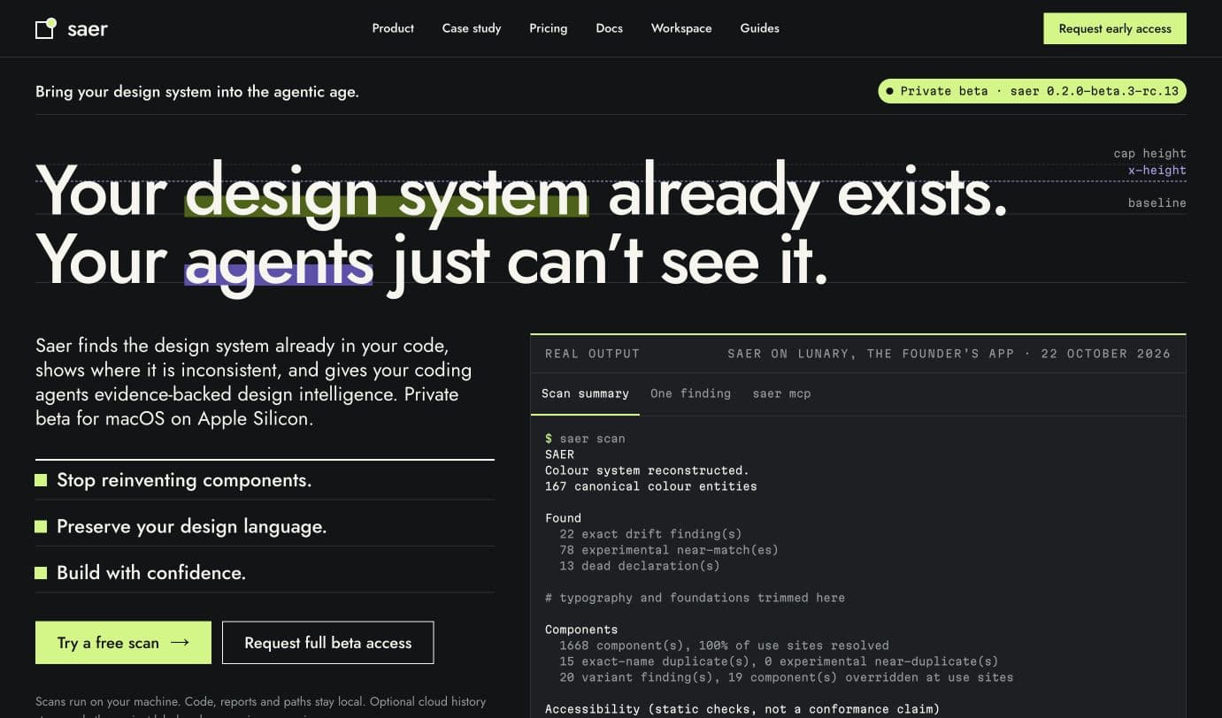Image resolution: width=1222 pixels, height=718 pixels.
Task: Click the green square beside Stop reinventing components
Action: 41,480
